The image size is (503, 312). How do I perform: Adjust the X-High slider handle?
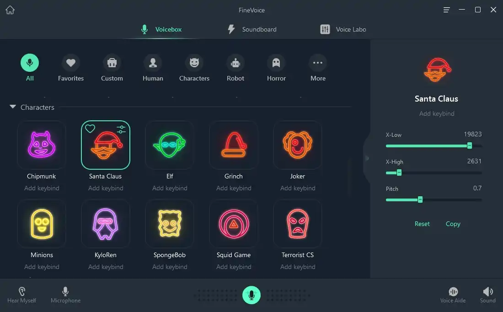(399, 172)
